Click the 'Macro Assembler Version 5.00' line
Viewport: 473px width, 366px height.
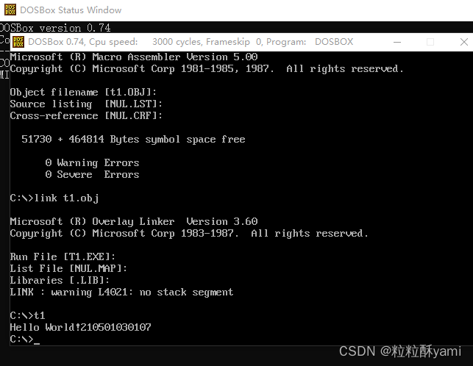coord(134,57)
